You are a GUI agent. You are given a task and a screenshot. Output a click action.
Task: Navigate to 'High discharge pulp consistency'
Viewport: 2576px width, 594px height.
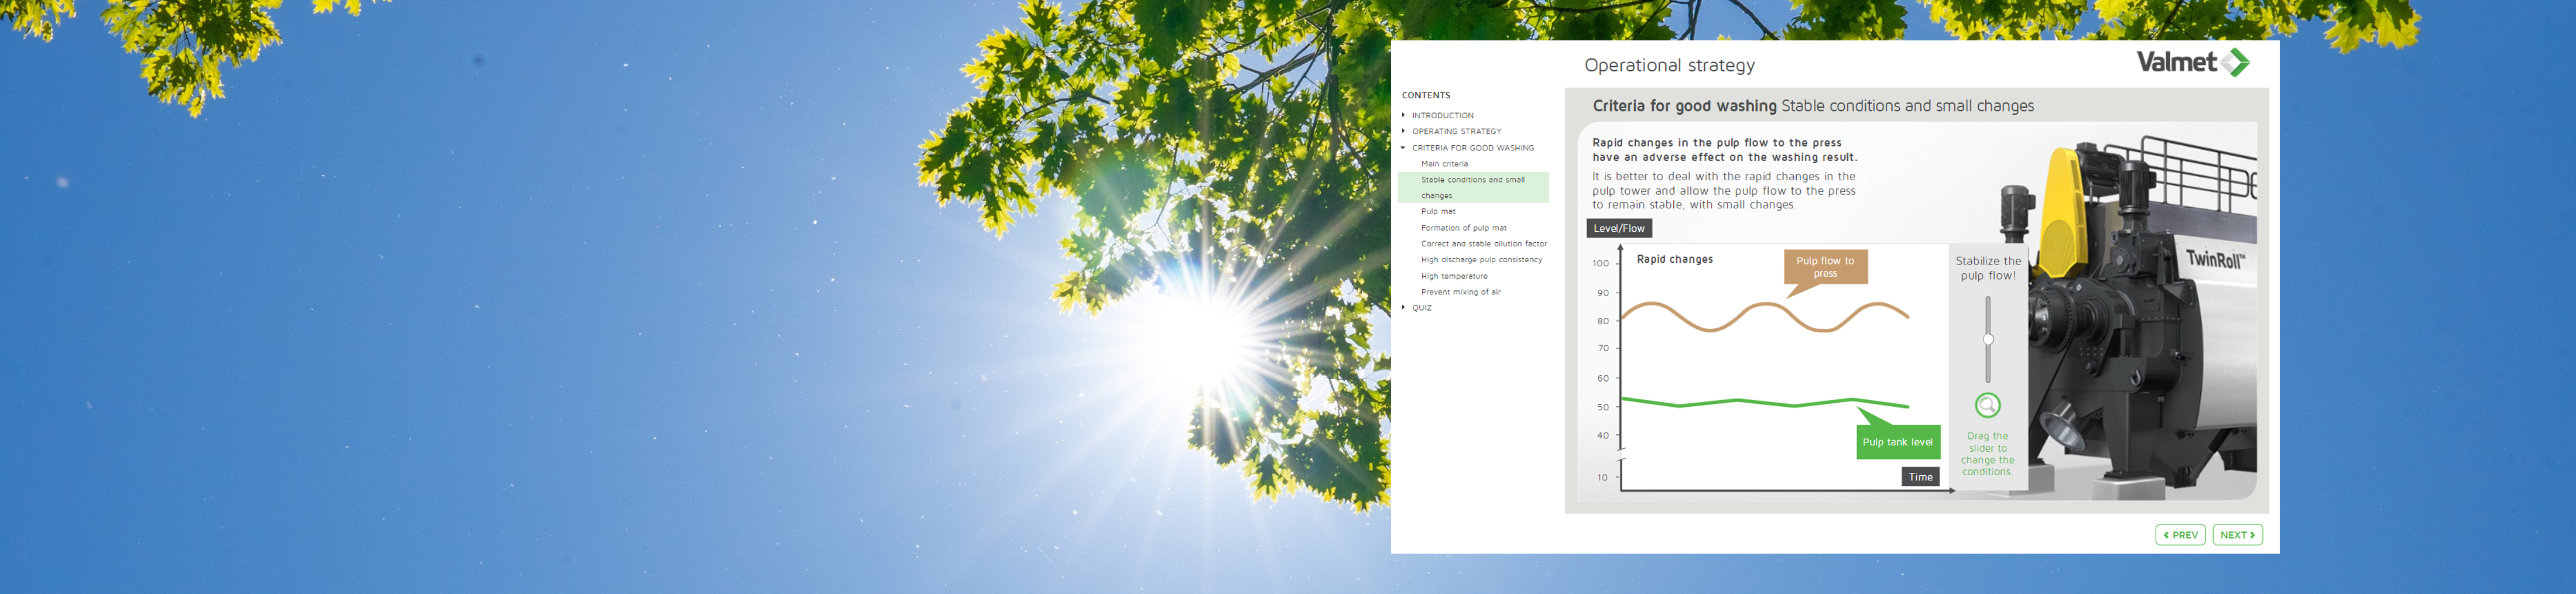1481,260
